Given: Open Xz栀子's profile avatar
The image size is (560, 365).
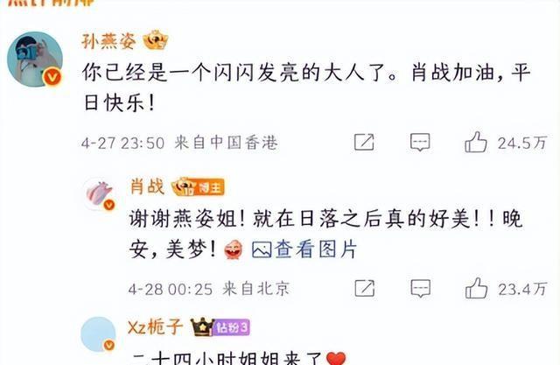Looking at the screenshot, I should click(98, 334).
